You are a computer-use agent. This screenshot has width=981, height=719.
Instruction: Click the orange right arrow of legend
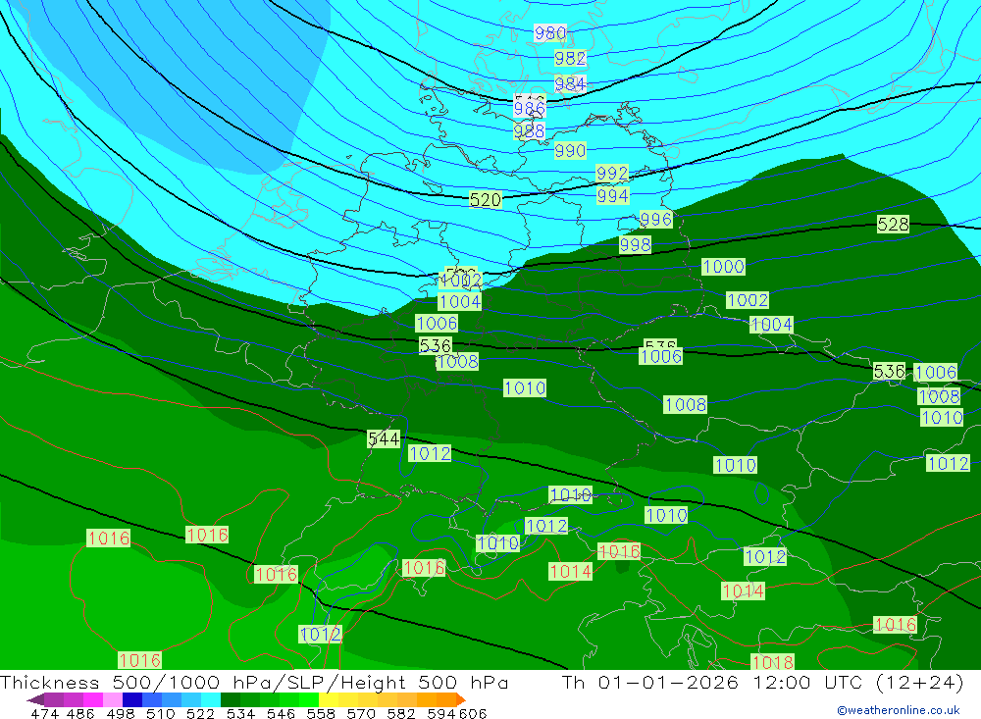(x=461, y=699)
